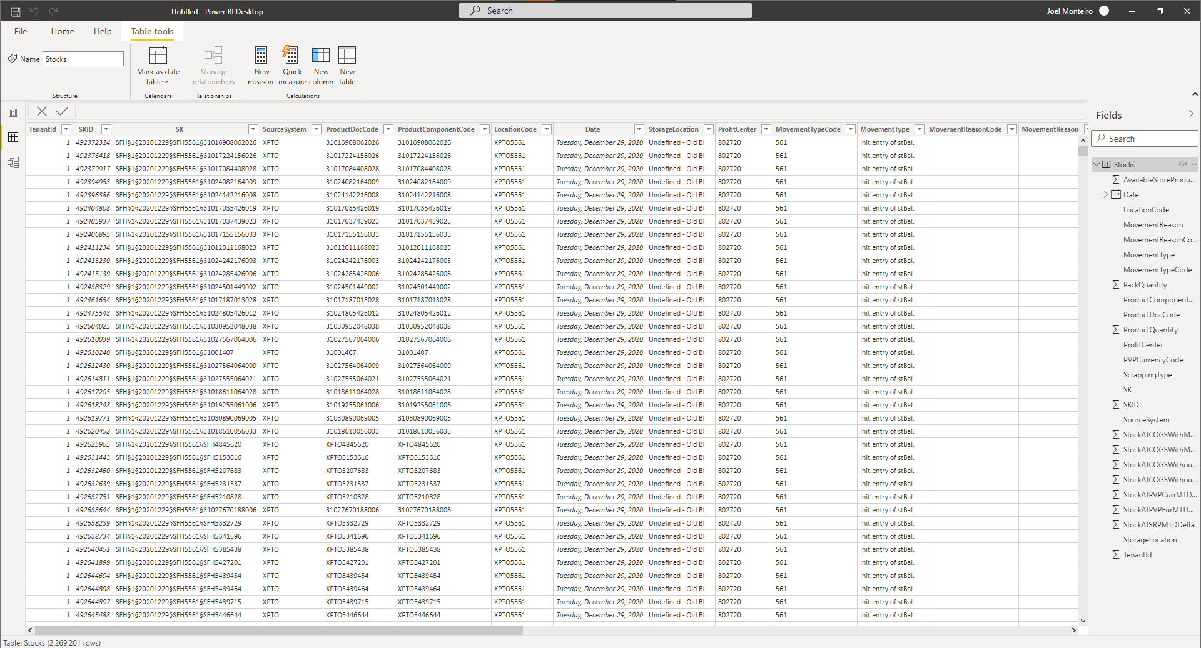Edit the table Name field showing Stocks

pos(82,58)
